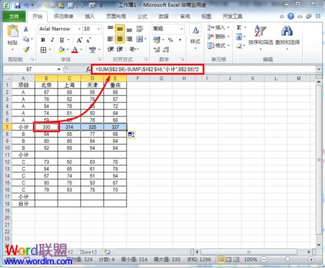The height and width of the screenshot is (268, 325).
Task: Toggle italic formatting
Action: pyautogui.click(x=52, y=40)
